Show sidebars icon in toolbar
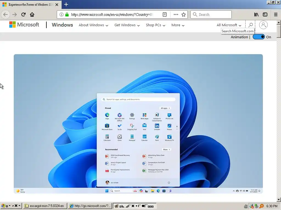The width and height of the screenshot is (281, 210). [x=265, y=14]
